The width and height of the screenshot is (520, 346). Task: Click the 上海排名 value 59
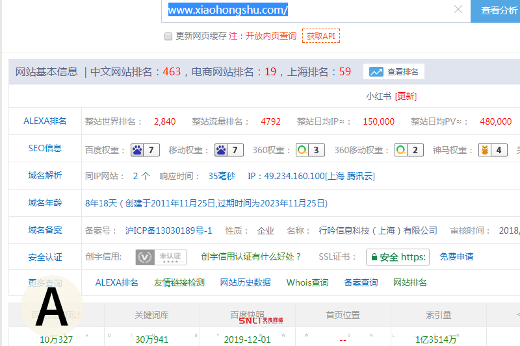pyautogui.click(x=345, y=71)
